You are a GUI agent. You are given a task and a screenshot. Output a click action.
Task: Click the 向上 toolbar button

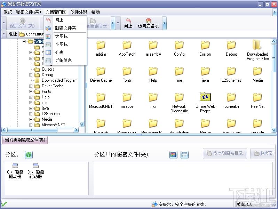(x=128, y=23)
